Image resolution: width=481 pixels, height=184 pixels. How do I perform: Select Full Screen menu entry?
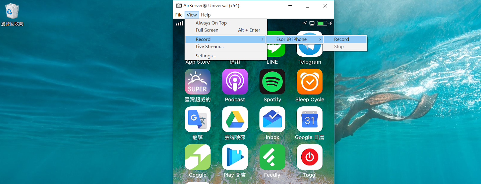[226, 30]
